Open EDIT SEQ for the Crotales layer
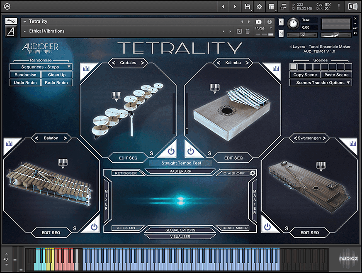 coord(128,158)
